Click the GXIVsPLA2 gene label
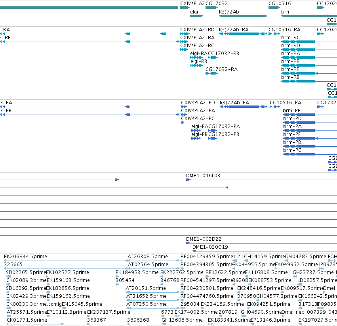337x326 pixels. (192, 4)
